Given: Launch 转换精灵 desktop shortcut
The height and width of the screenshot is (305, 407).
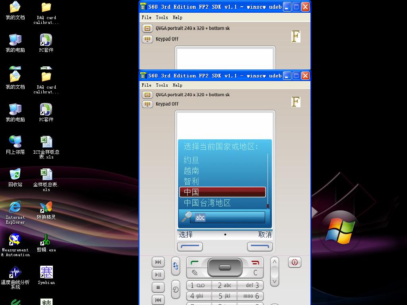Looking at the screenshot, I should (46, 210).
